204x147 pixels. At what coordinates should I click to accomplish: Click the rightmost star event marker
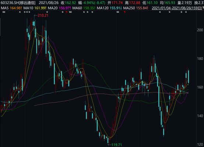(x=186, y=12)
